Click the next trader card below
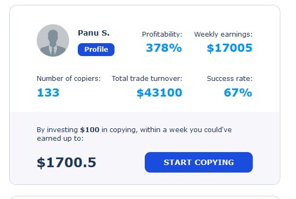The image size is (296, 199). [x=145, y=197]
